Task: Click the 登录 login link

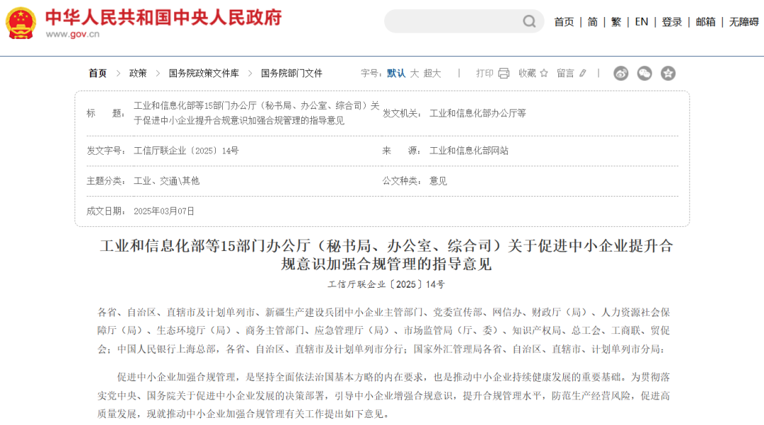Action: click(671, 22)
